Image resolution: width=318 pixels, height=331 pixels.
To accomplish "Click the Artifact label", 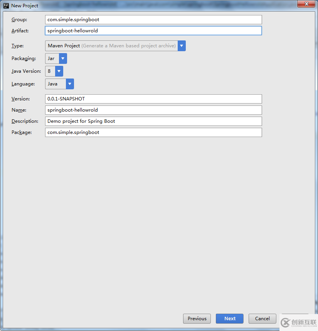I will click(x=20, y=31).
